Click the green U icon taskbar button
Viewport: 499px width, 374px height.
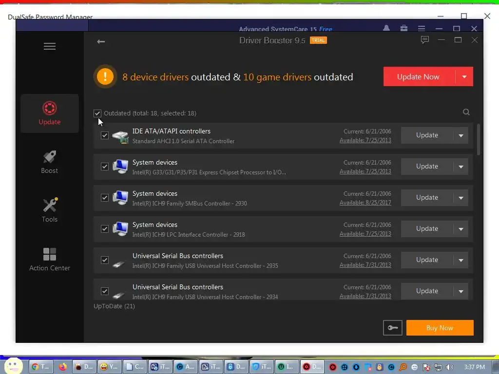tap(287, 367)
